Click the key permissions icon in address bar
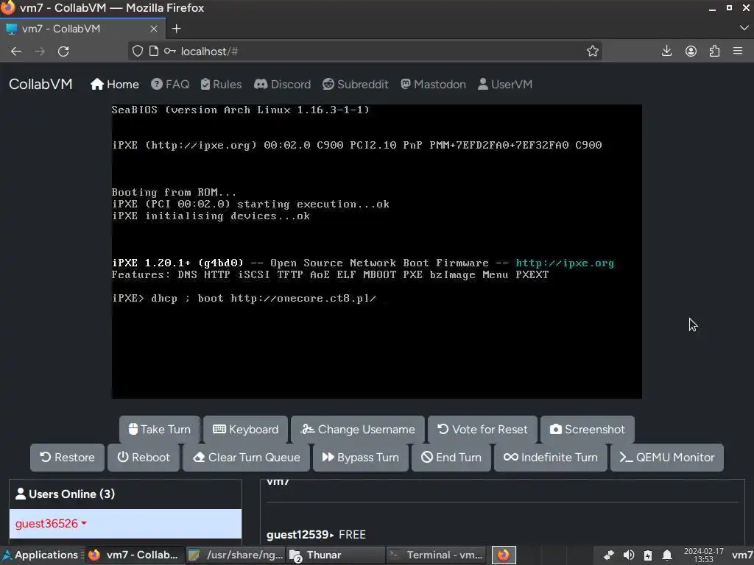The width and height of the screenshot is (754, 565). (x=170, y=51)
